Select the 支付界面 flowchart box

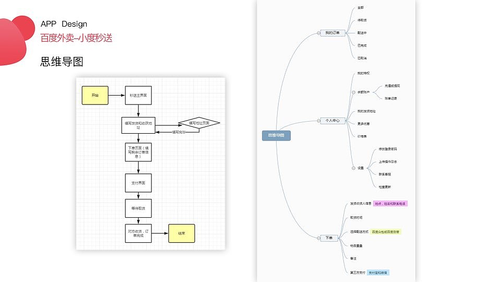(138, 183)
